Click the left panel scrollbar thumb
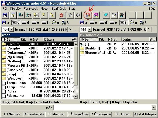The image size is (158, 118). click(75, 66)
